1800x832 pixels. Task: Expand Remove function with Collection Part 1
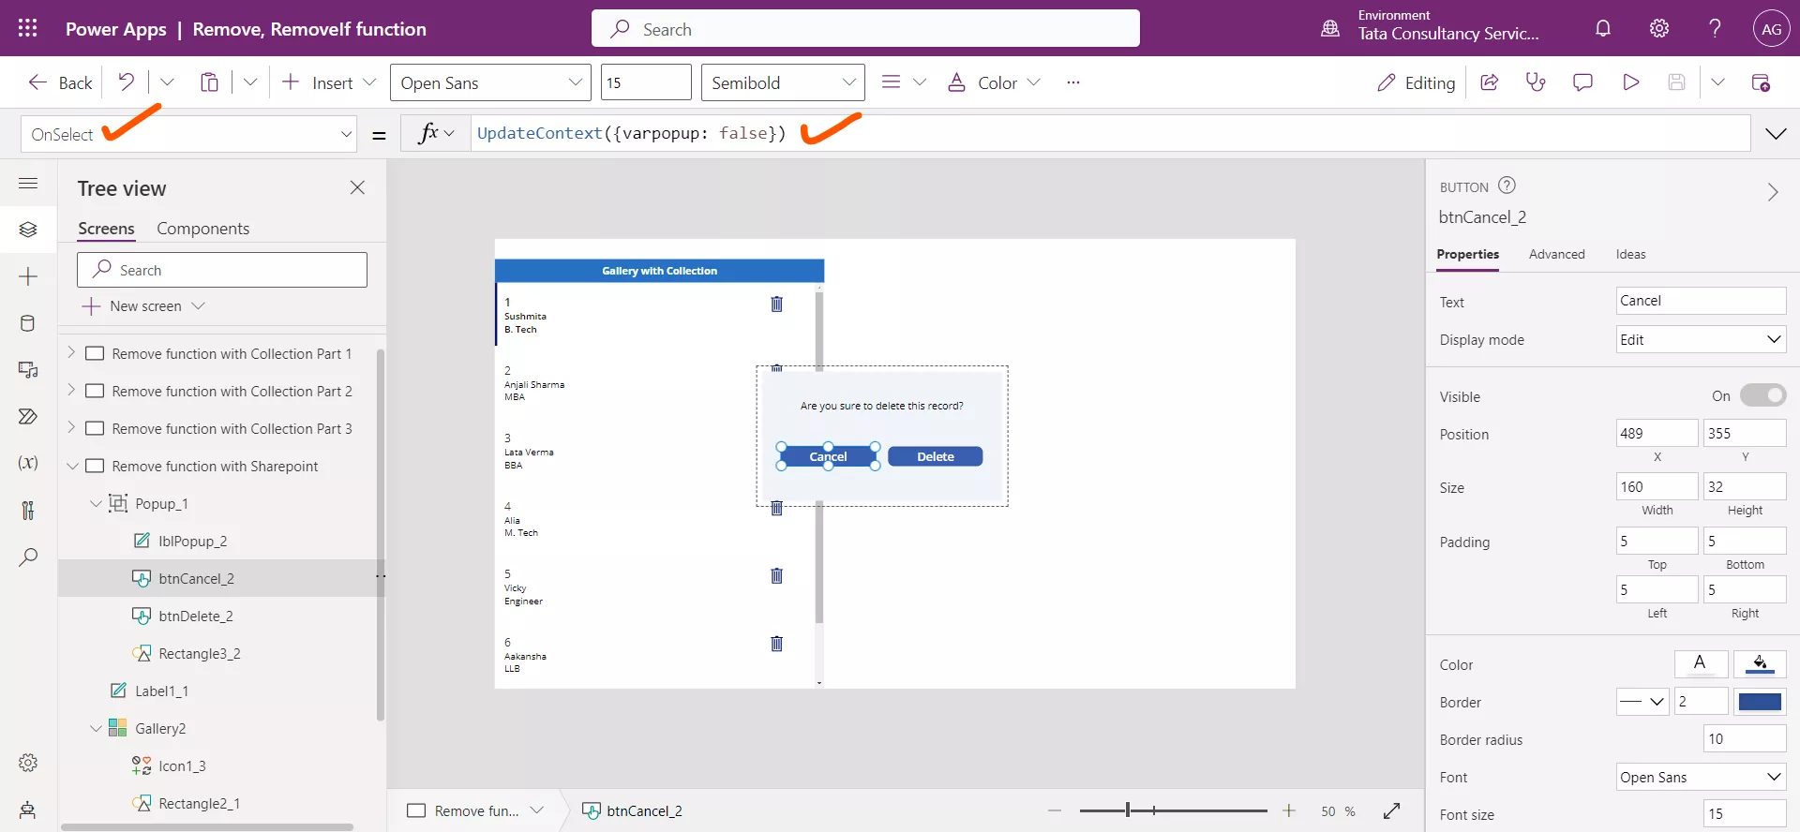71,352
